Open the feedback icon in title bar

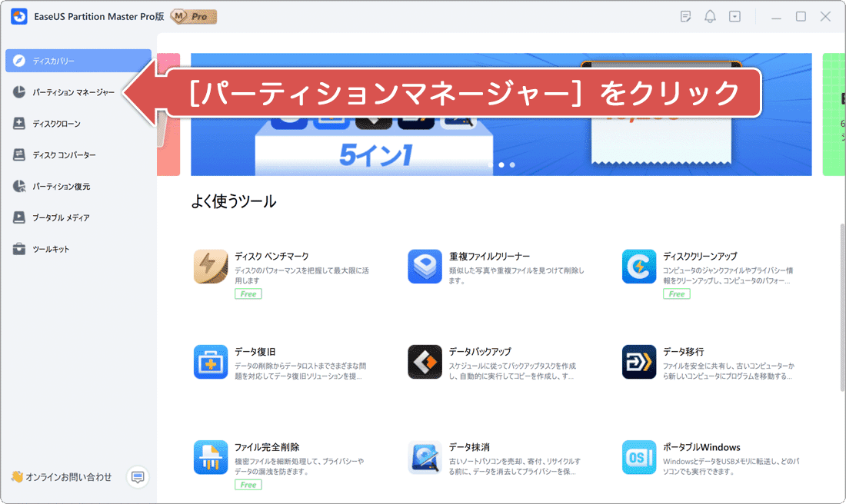(x=685, y=15)
